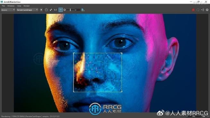Toggle the color channel circle icon
Image resolution: width=210 pixels, height=118 pixels.
(41, 10)
